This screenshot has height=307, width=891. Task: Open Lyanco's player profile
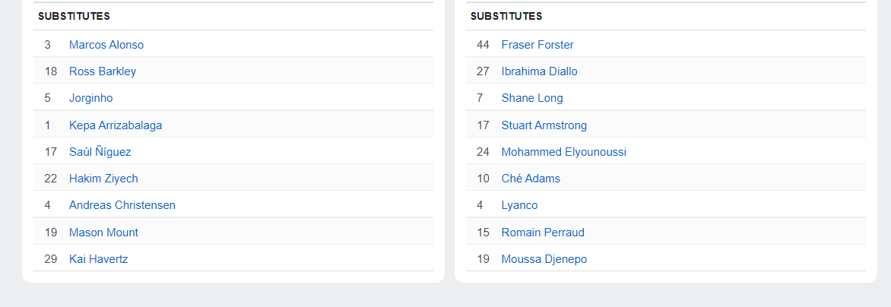click(519, 205)
